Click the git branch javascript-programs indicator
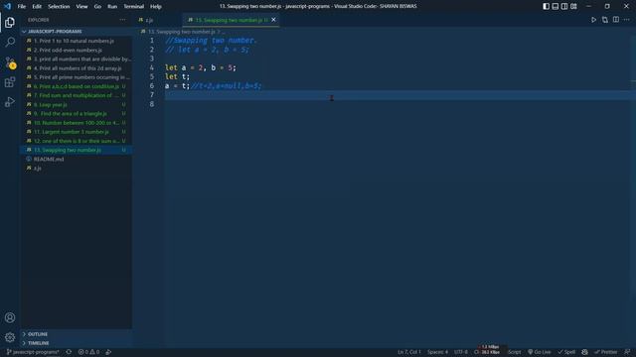Screen dimensions: 636x357 33,352
